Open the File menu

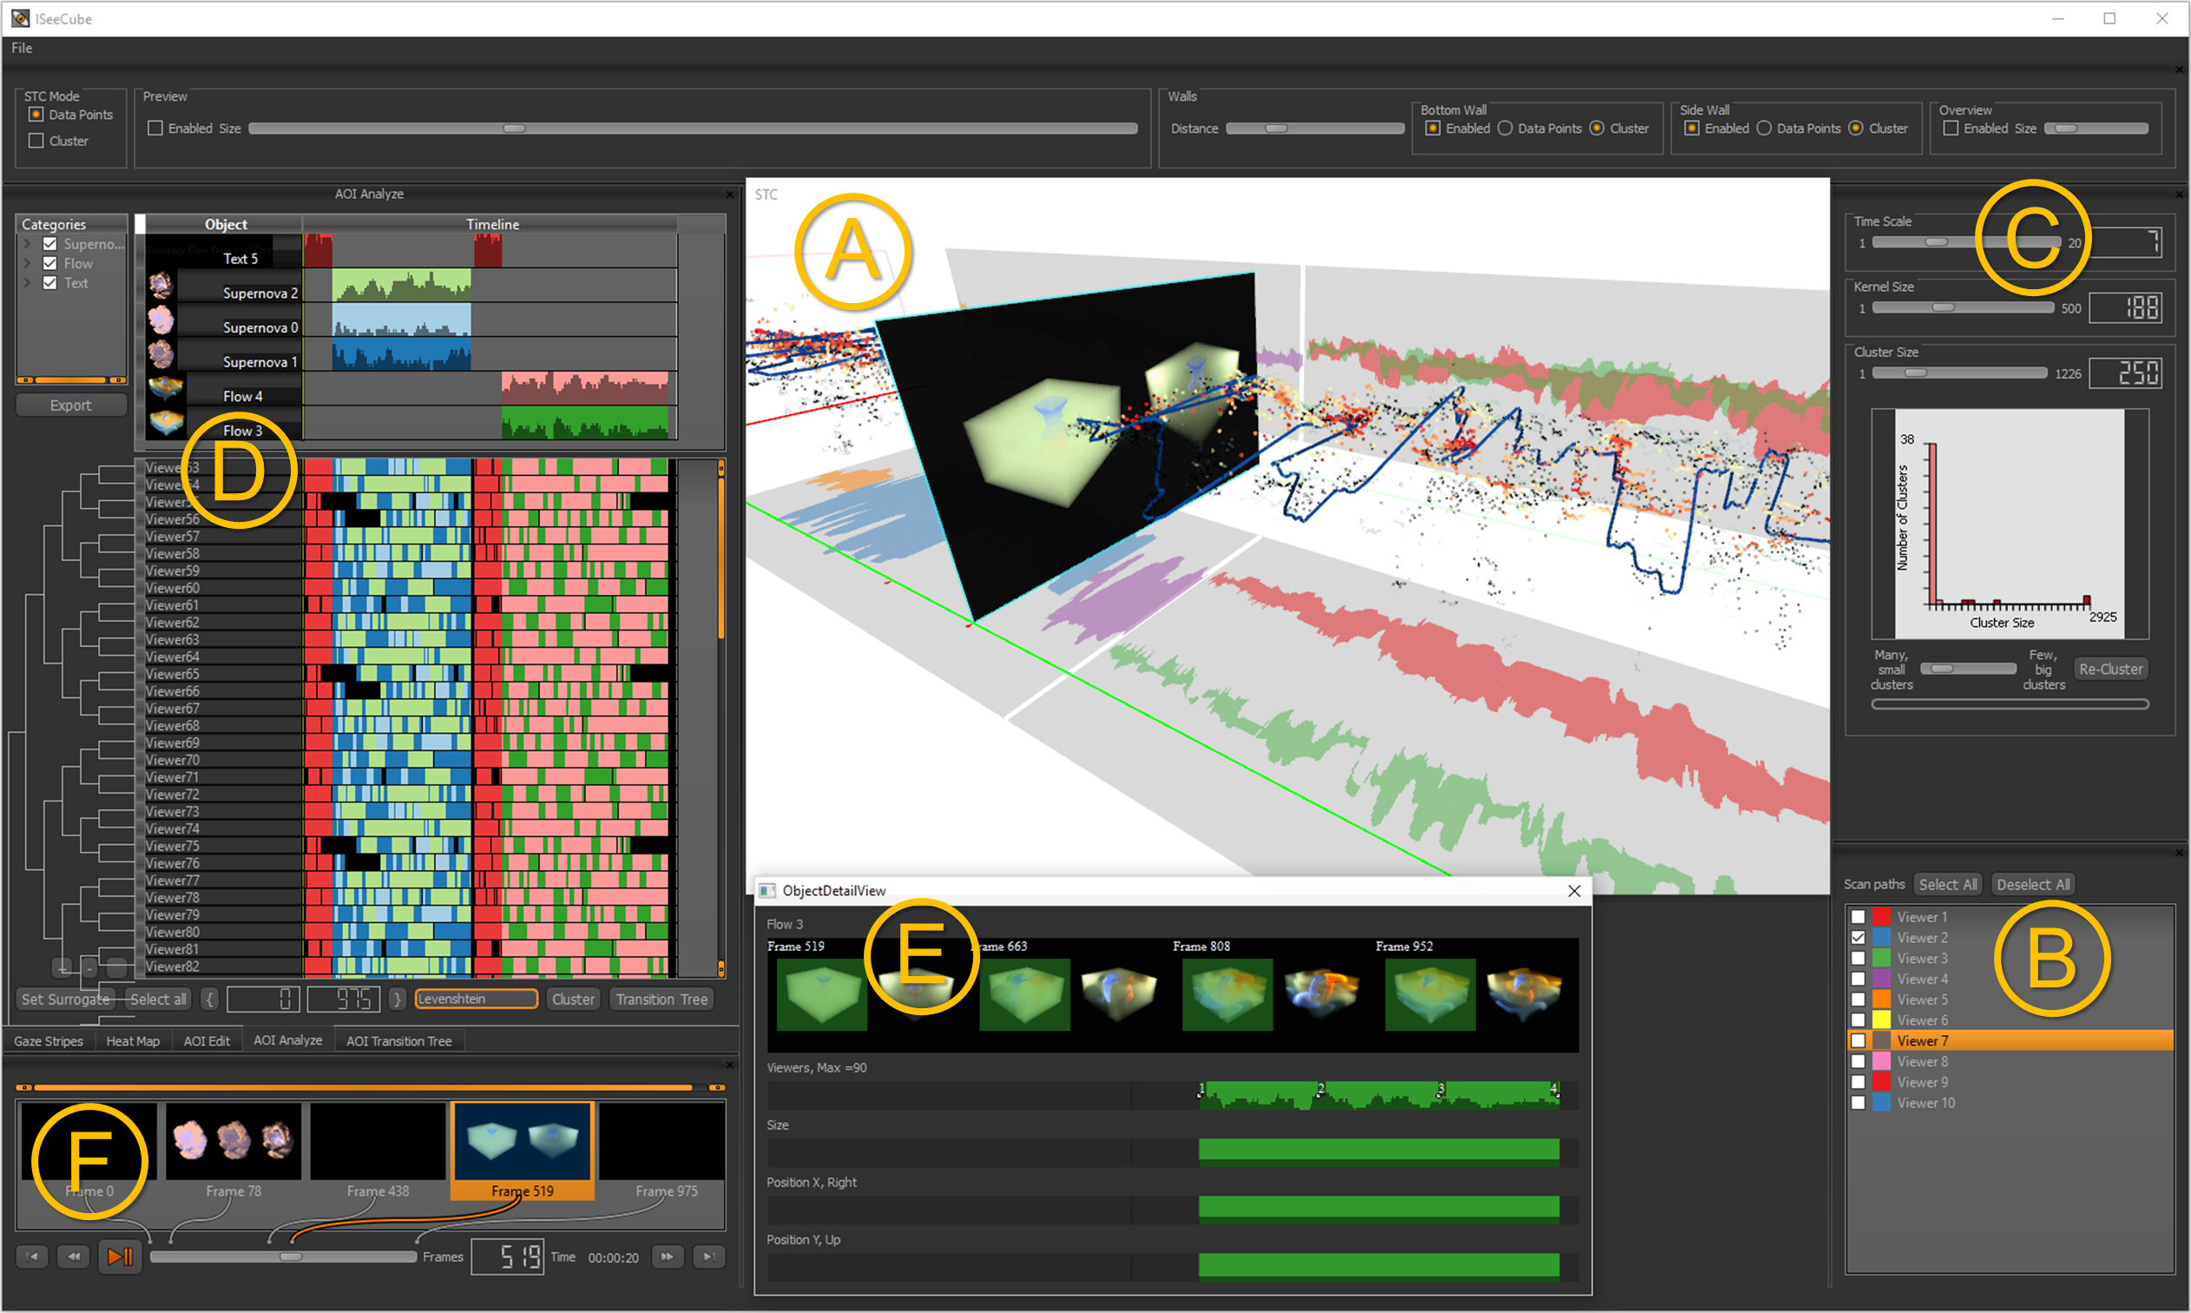(x=22, y=48)
